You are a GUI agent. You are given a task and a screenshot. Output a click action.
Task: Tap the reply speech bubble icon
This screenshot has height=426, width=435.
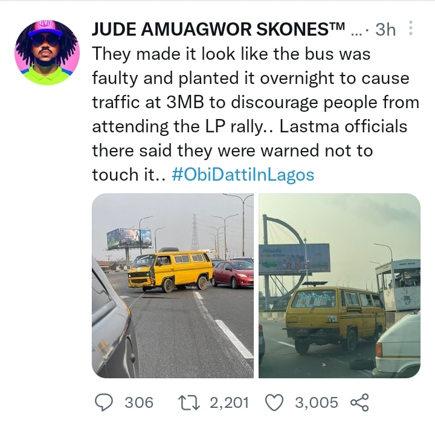[104, 402]
